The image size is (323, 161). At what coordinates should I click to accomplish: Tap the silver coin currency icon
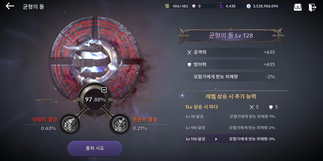tap(249, 6)
